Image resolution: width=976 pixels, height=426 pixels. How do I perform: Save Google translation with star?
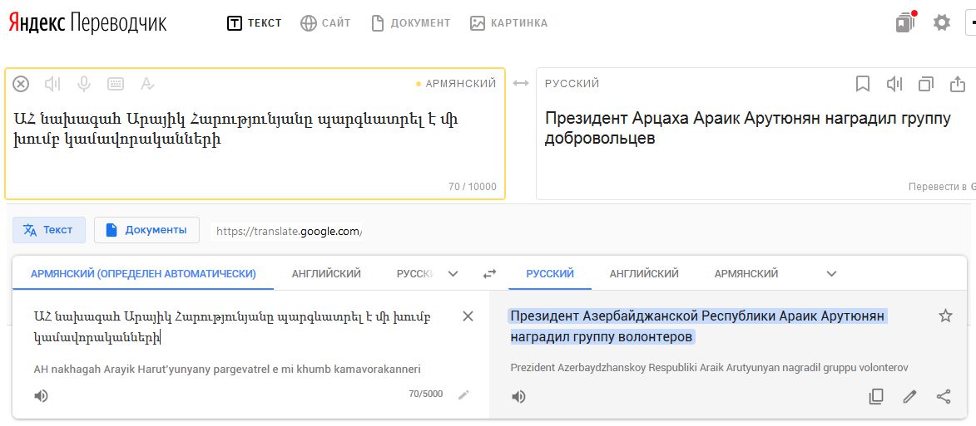pos(945,316)
